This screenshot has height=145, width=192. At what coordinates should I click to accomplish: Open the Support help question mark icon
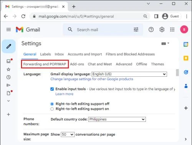click(151, 30)
